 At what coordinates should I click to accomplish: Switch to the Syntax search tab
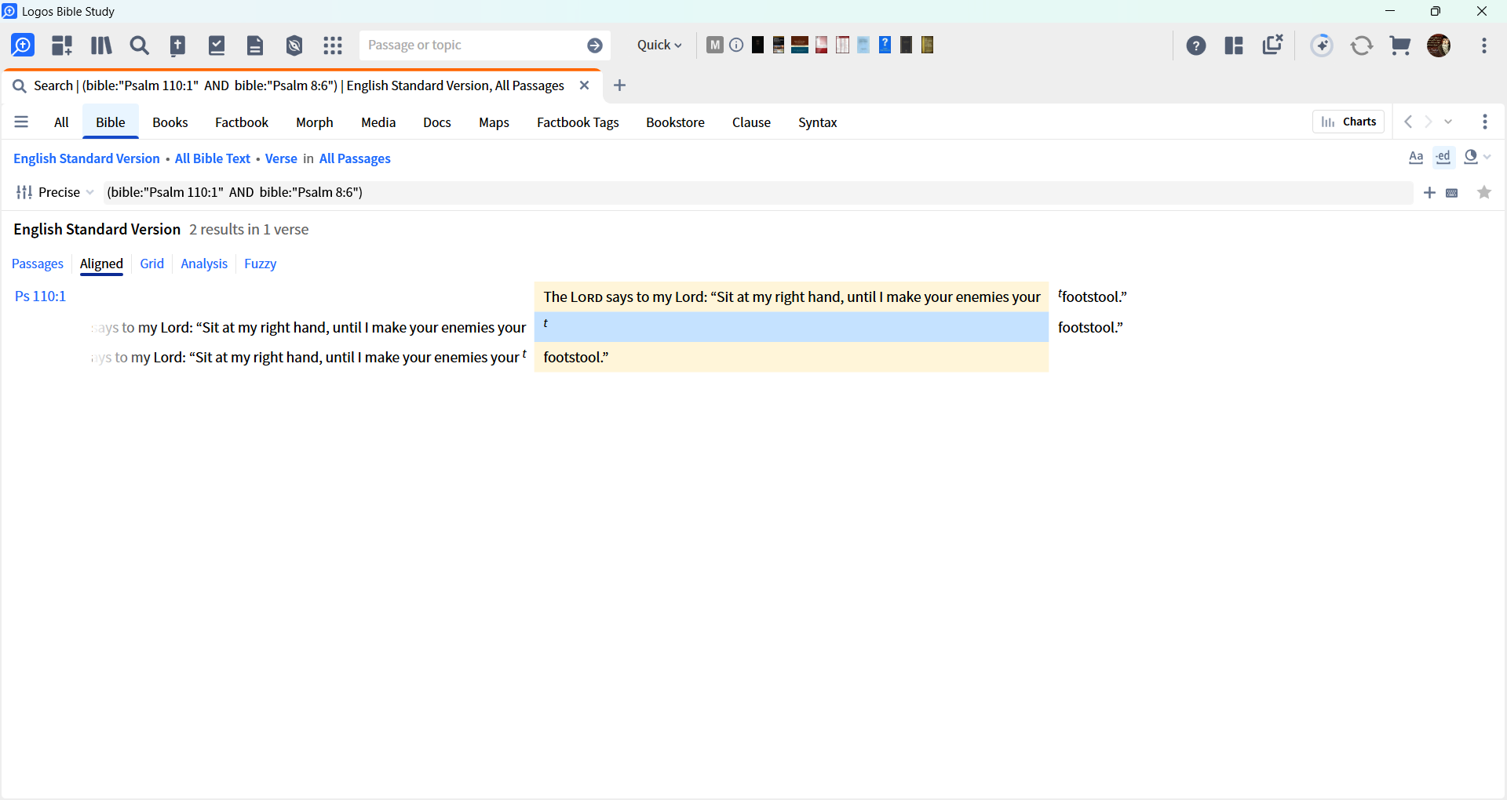click(818, 122)
